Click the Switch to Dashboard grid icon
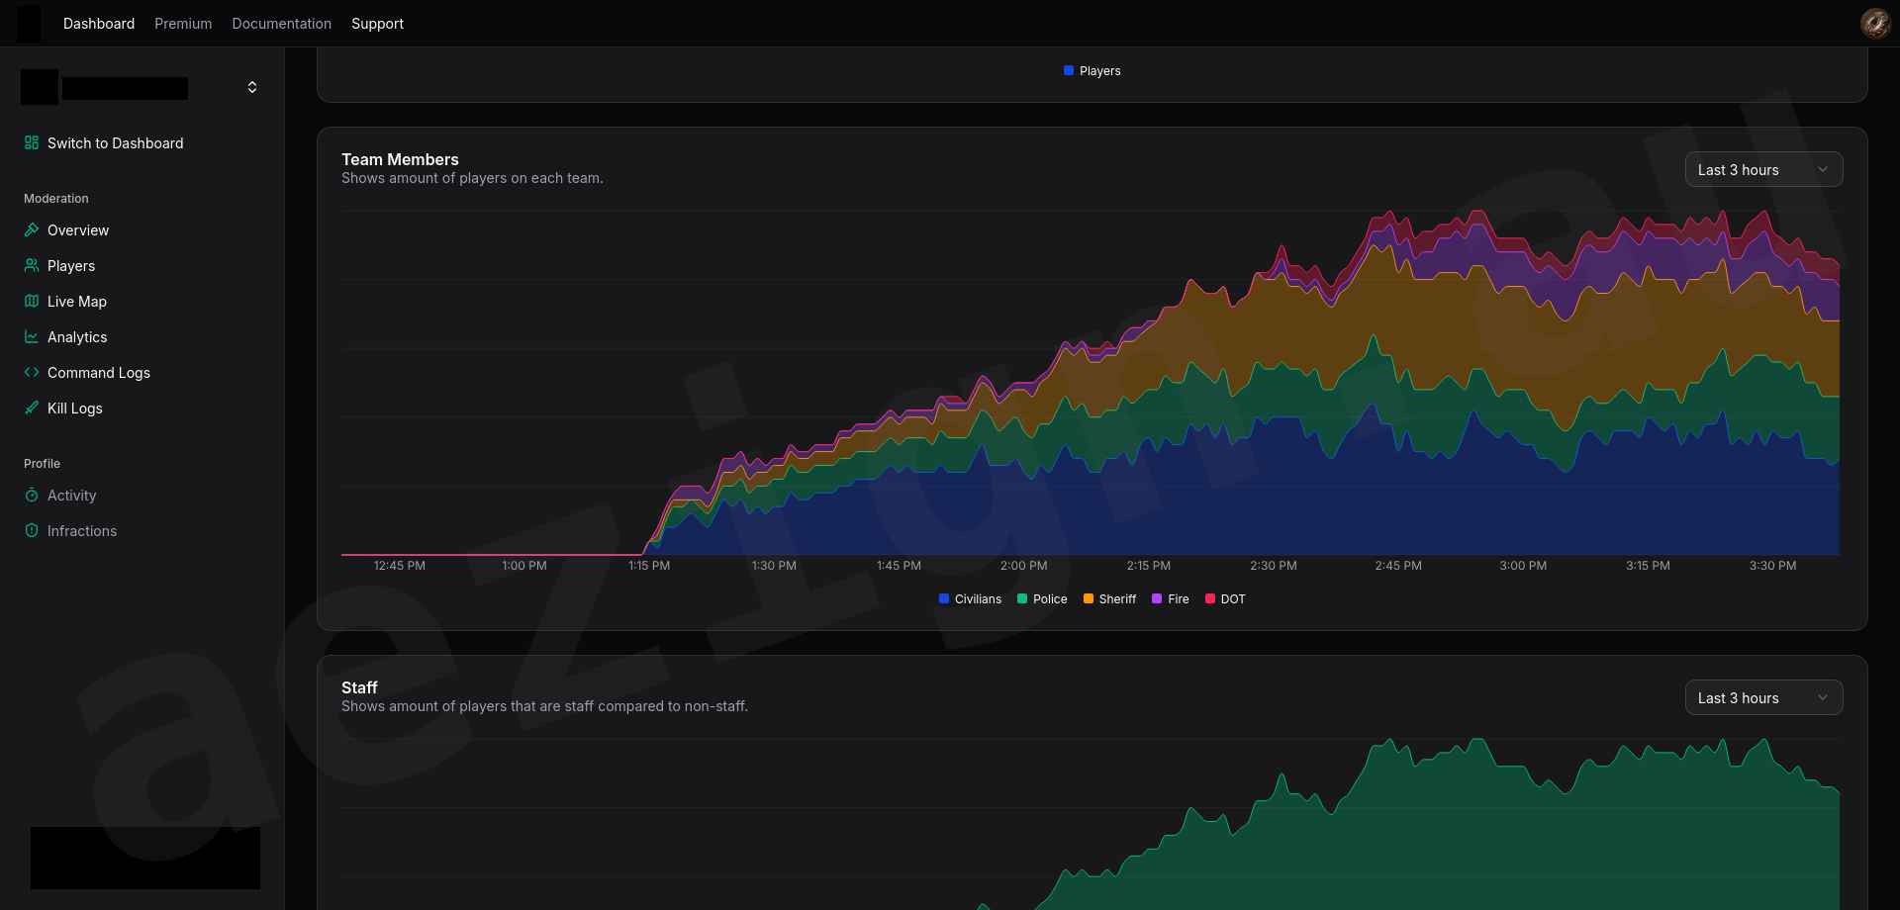Image resolution: width=1900 pixels, height=910 pixels. point(32,143)
